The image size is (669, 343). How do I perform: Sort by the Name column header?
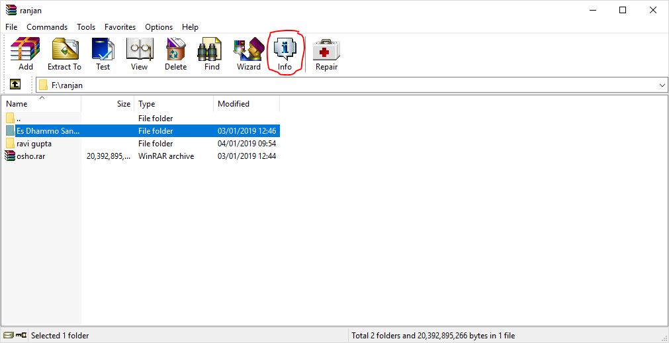pyautogui.click(x=41, y=104)
